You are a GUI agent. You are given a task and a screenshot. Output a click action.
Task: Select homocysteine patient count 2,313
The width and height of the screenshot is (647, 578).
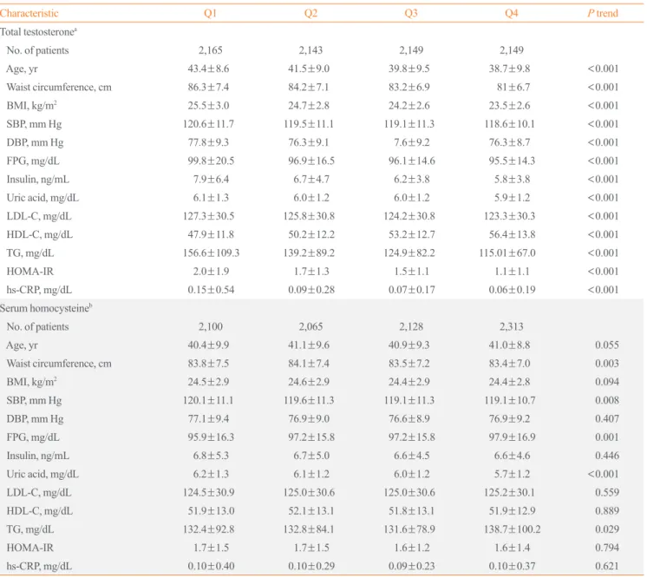[x=511, y=327]
